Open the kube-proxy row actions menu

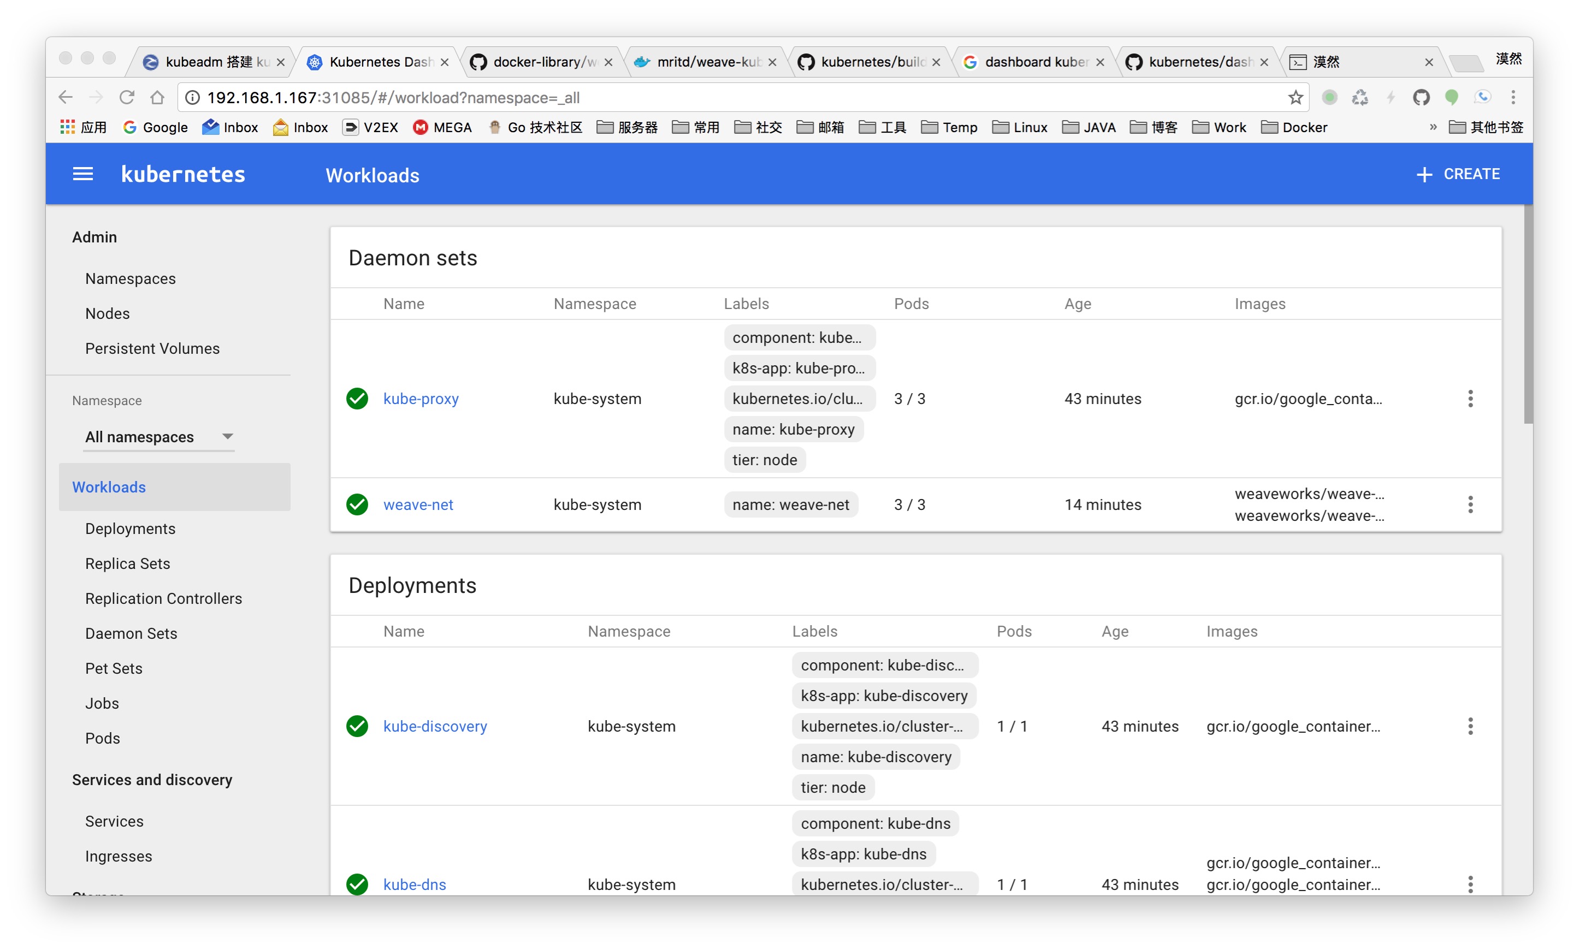coord(1470,399)
